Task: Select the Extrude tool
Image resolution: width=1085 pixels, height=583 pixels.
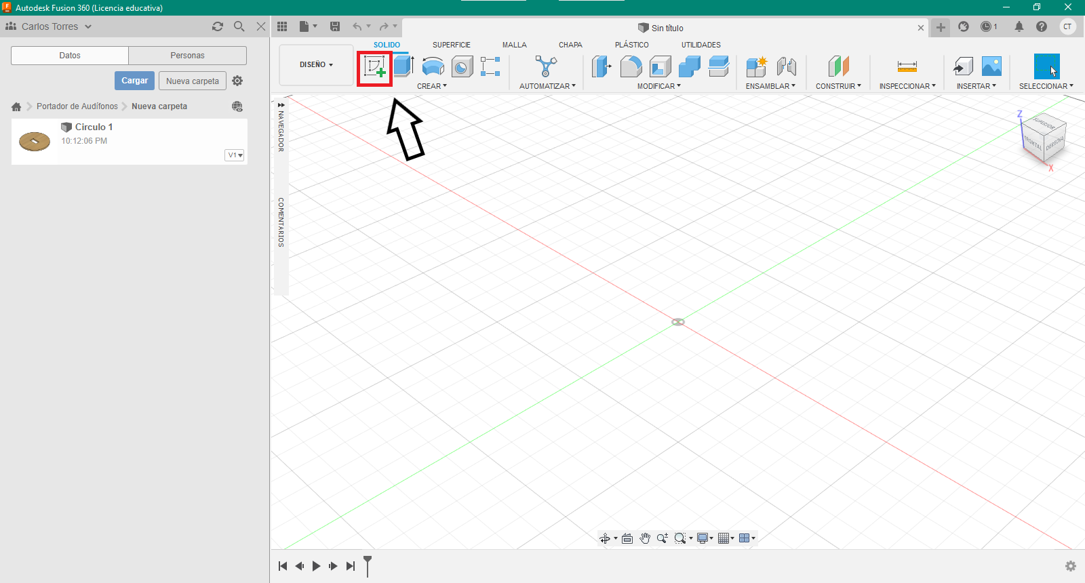Action: (x=403, y=66)
